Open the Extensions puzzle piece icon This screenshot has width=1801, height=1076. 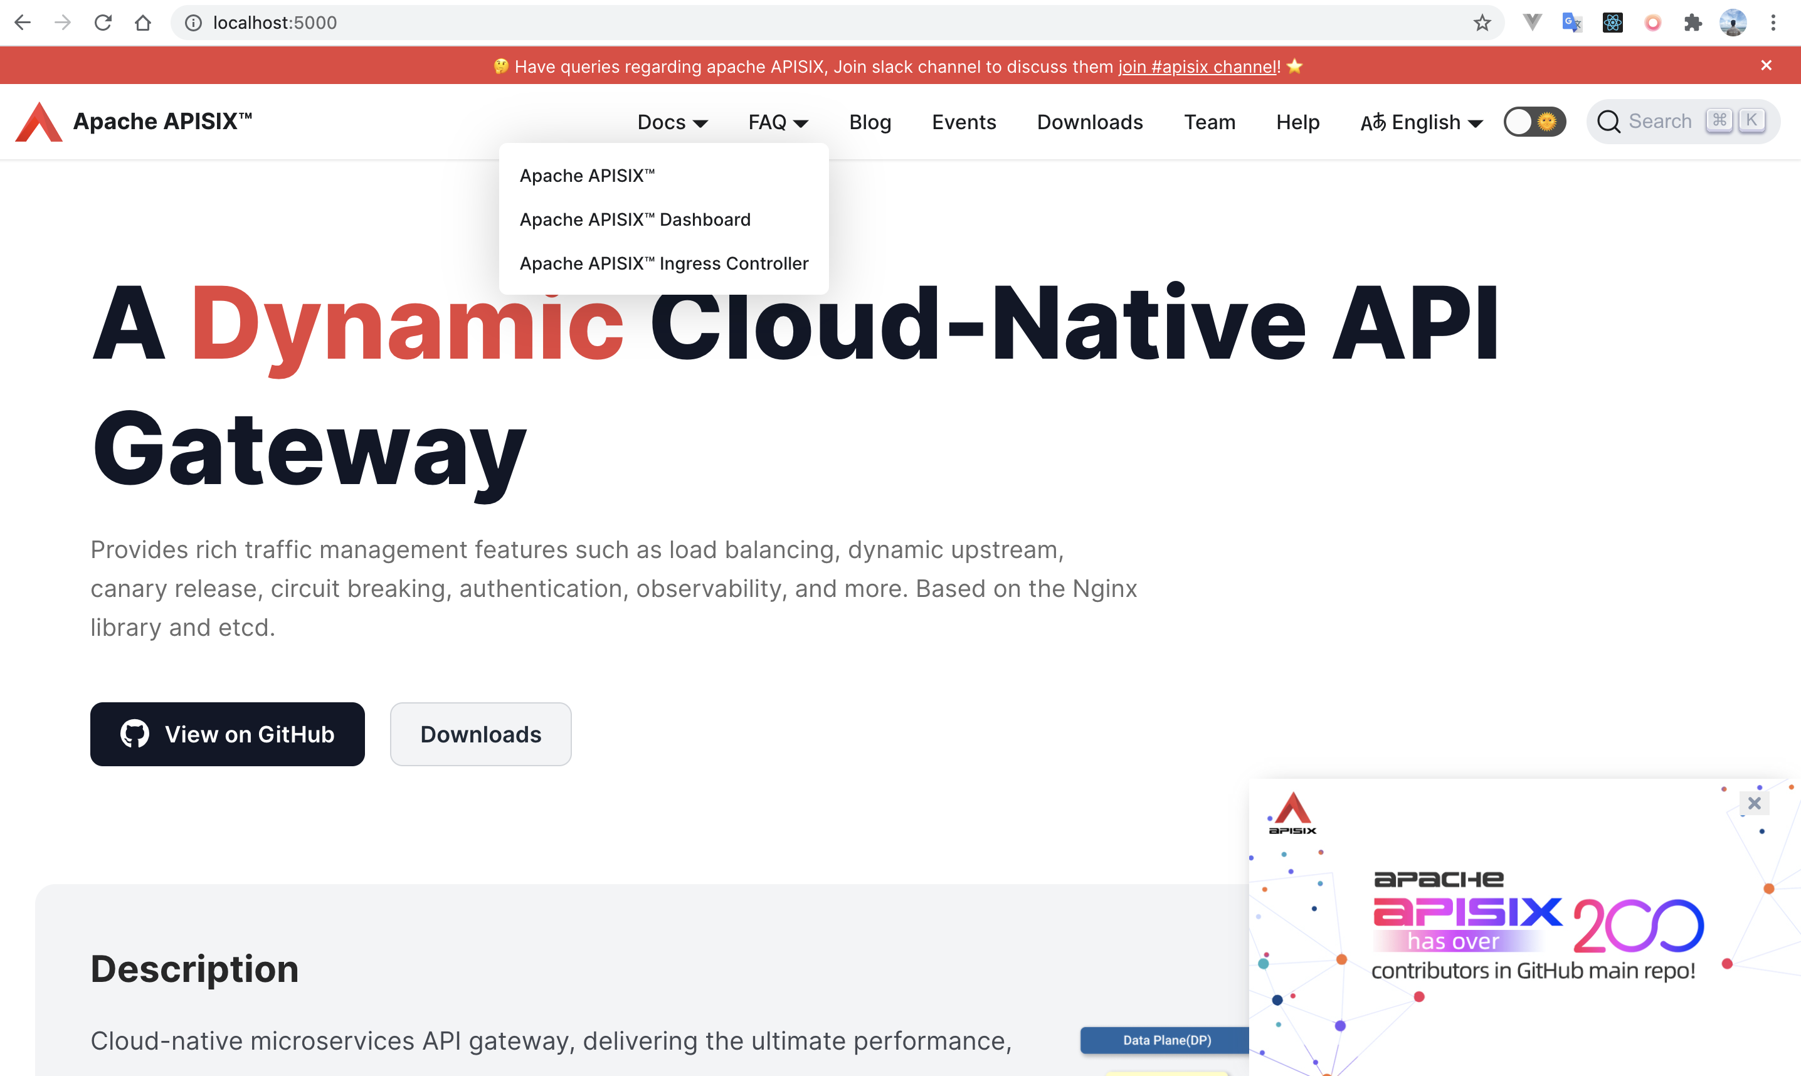(x=1693, y=23)
